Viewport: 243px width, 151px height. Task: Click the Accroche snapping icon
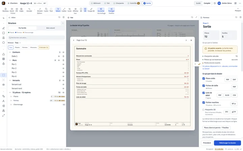click(x=101, y=10)
